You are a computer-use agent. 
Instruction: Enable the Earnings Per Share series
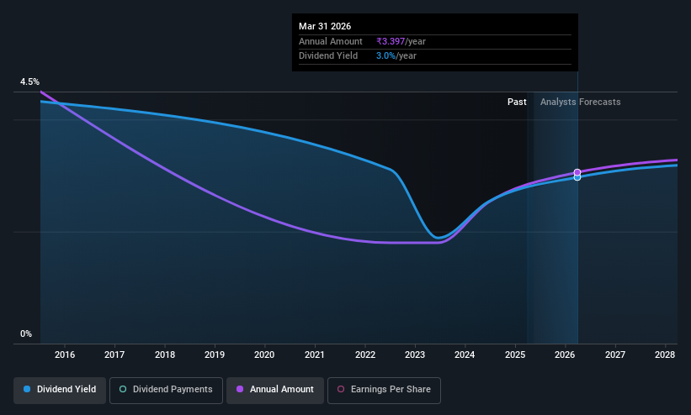tap(384, 390)
